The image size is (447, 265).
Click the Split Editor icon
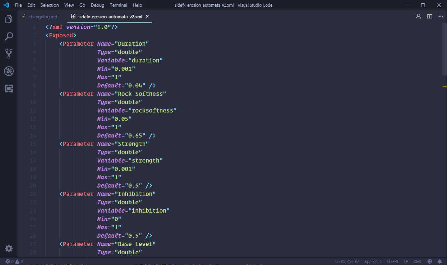pyautogui.click(x=430, y=16)
